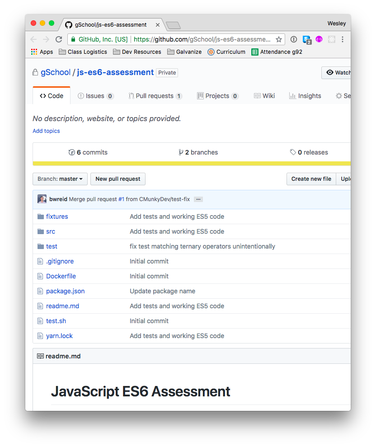This screenshot has width=376, height=447.
Task: Open the fixtures folder
Action: tap(57, 216)
